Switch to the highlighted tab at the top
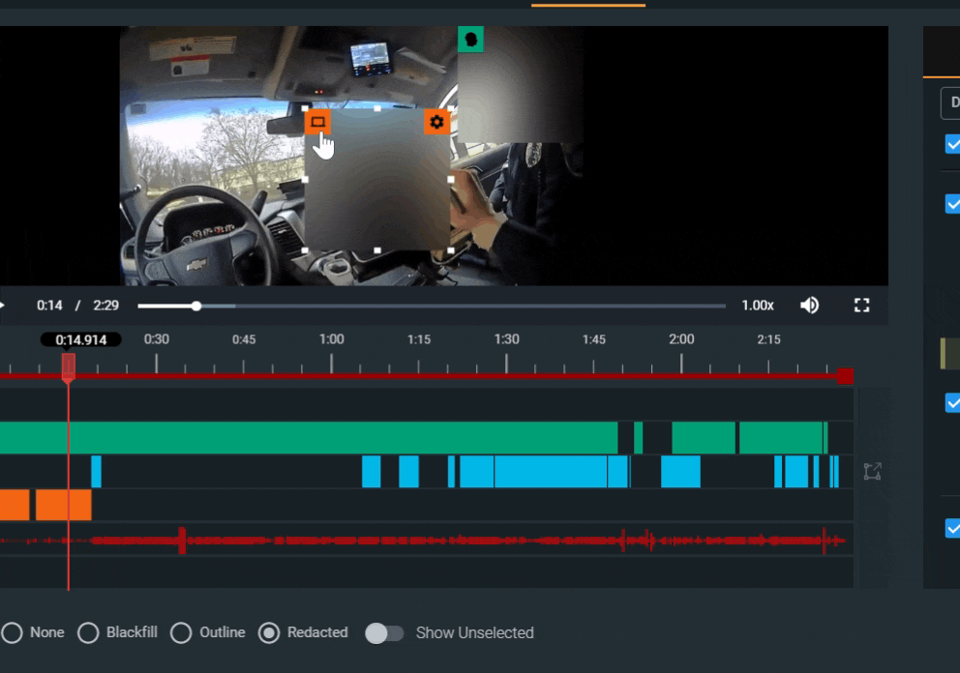The width and height of the screenshot is (960, 673). pyautogui.click(x=587, y=5)
